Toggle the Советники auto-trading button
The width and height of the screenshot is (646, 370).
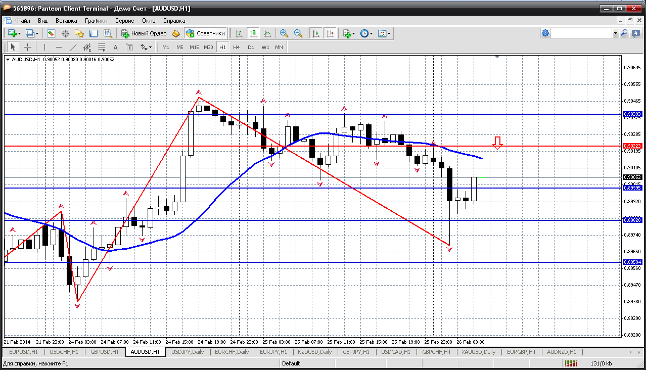click(205, 33)
